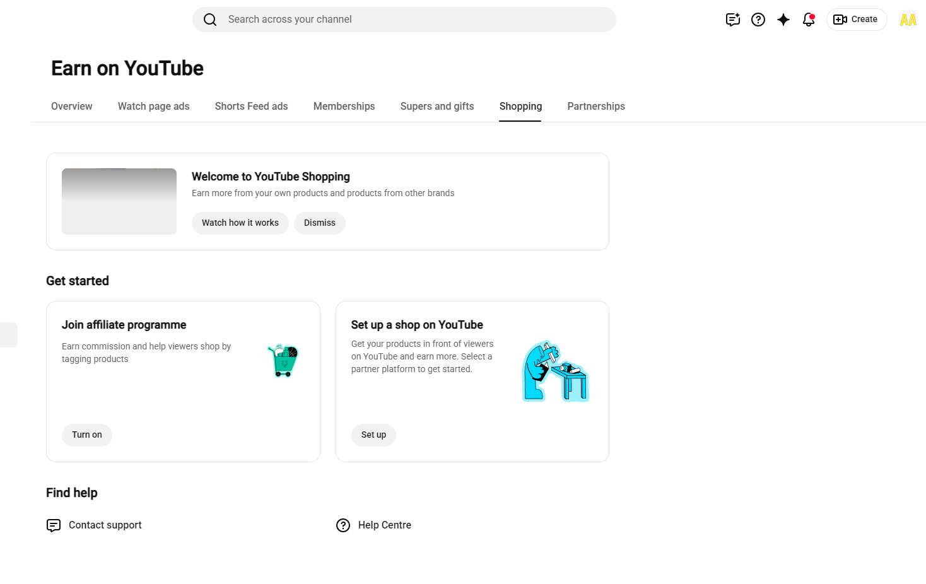Click the Welcome to YouTube Shopping heading
The width and height of the screenshot is (926, 584).
coord(271,177)
